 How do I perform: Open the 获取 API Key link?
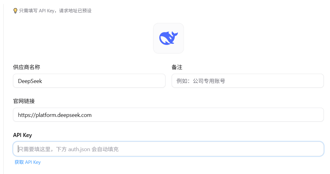(28, 162)
